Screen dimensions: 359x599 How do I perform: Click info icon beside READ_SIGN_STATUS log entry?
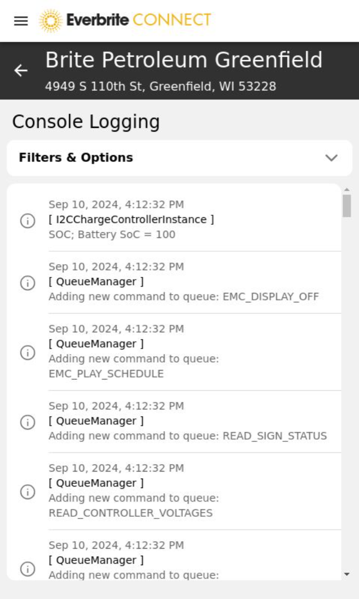(28, 422)
